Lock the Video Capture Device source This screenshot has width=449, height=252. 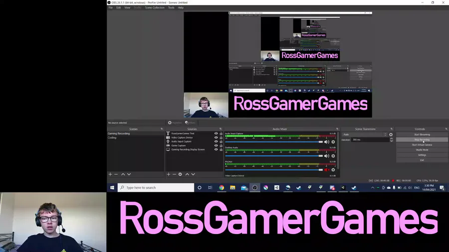click(x=221, y=137)
